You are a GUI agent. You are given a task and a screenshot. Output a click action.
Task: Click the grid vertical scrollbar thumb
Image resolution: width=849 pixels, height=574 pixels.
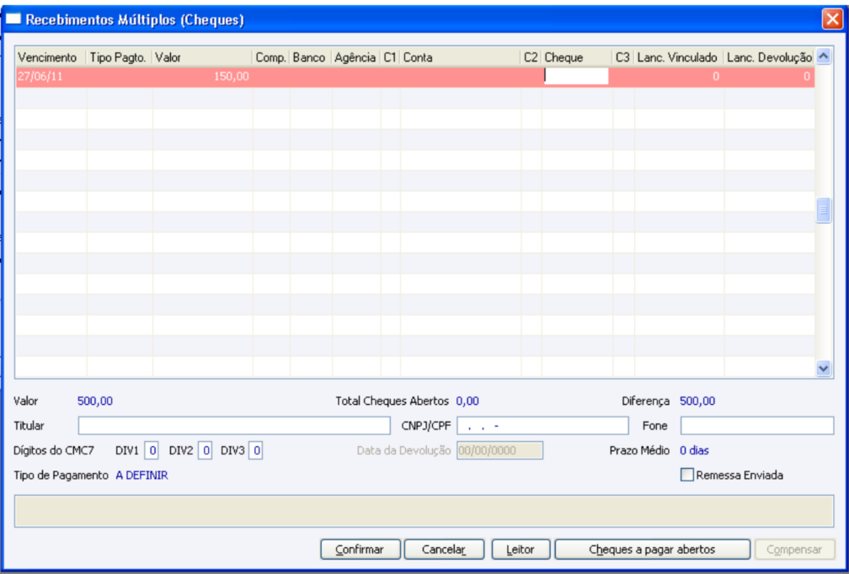coord(824,210)
